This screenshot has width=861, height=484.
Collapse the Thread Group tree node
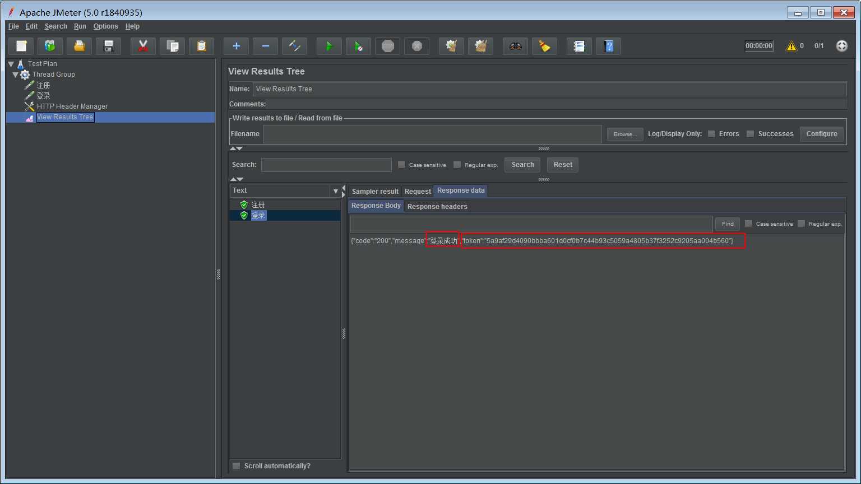[15, 75]
